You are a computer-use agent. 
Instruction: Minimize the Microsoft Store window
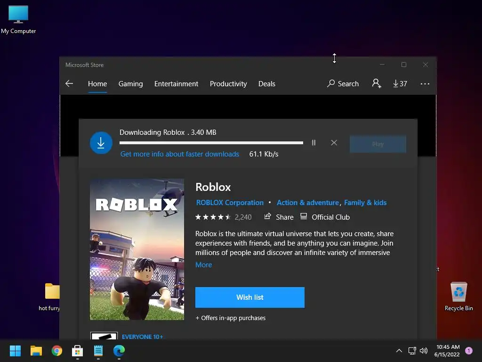[x=382, y=65]
